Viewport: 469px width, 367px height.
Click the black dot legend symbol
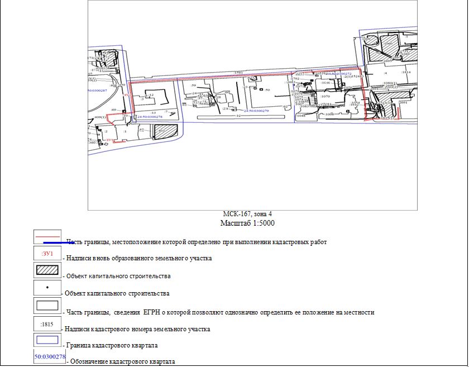47,288
